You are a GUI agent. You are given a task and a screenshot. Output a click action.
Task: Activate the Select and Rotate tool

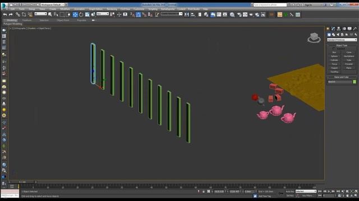[81, 15]
